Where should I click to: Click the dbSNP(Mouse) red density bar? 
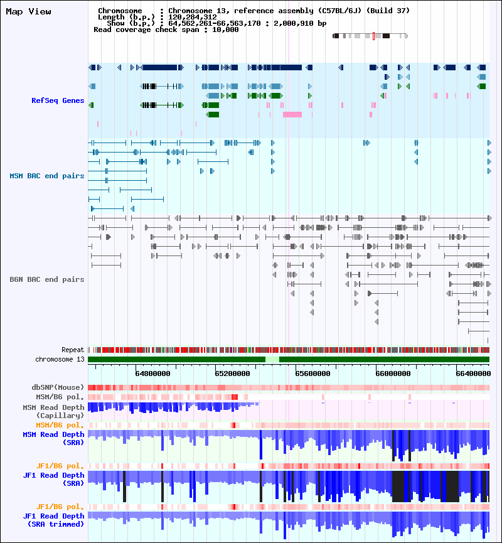click(x=289, y=387)
